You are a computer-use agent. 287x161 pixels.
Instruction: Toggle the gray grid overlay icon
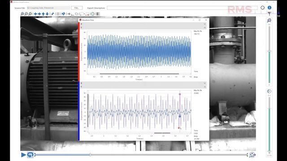[x=58, y=14]
